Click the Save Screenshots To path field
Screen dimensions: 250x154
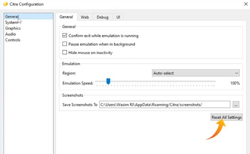click(165, 105)
